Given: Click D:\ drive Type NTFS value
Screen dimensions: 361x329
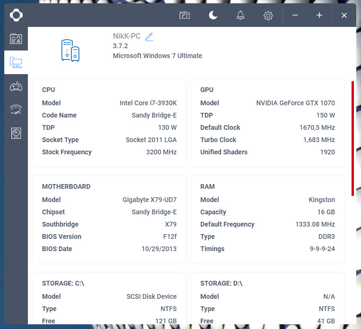Looking at the screenshot, I should click(327, 309).
